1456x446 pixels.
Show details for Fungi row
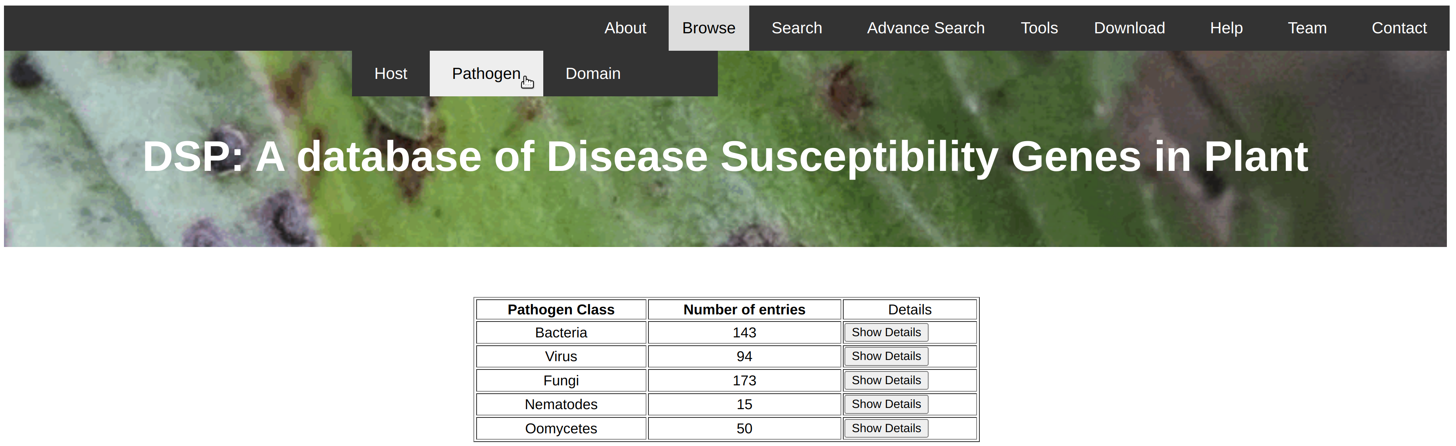coord(886,381)
